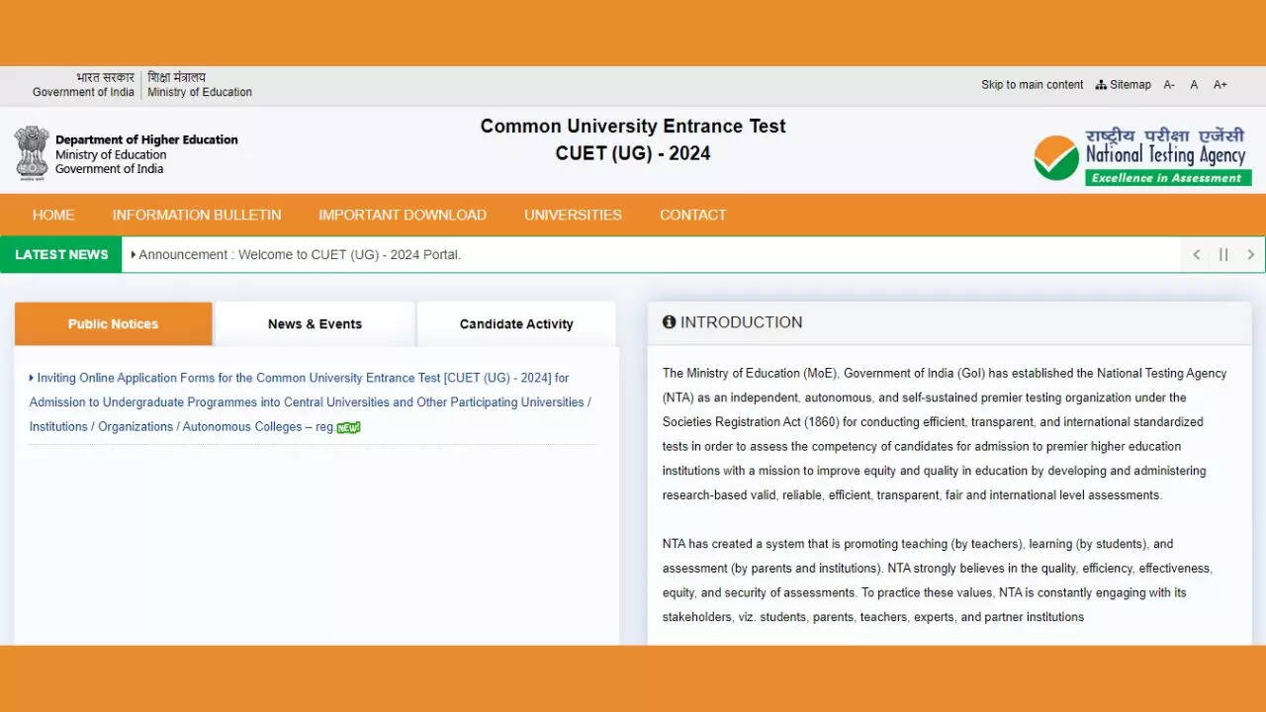Open the Sitemap link
1266x712 pixels.
[x=1124, y=85]
